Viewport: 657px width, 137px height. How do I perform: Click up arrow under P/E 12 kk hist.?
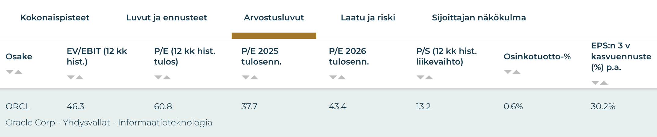coord(167,77)
